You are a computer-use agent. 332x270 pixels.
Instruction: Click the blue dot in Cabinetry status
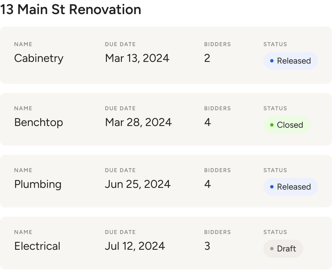pyautogui.click(x=272, y=61)
